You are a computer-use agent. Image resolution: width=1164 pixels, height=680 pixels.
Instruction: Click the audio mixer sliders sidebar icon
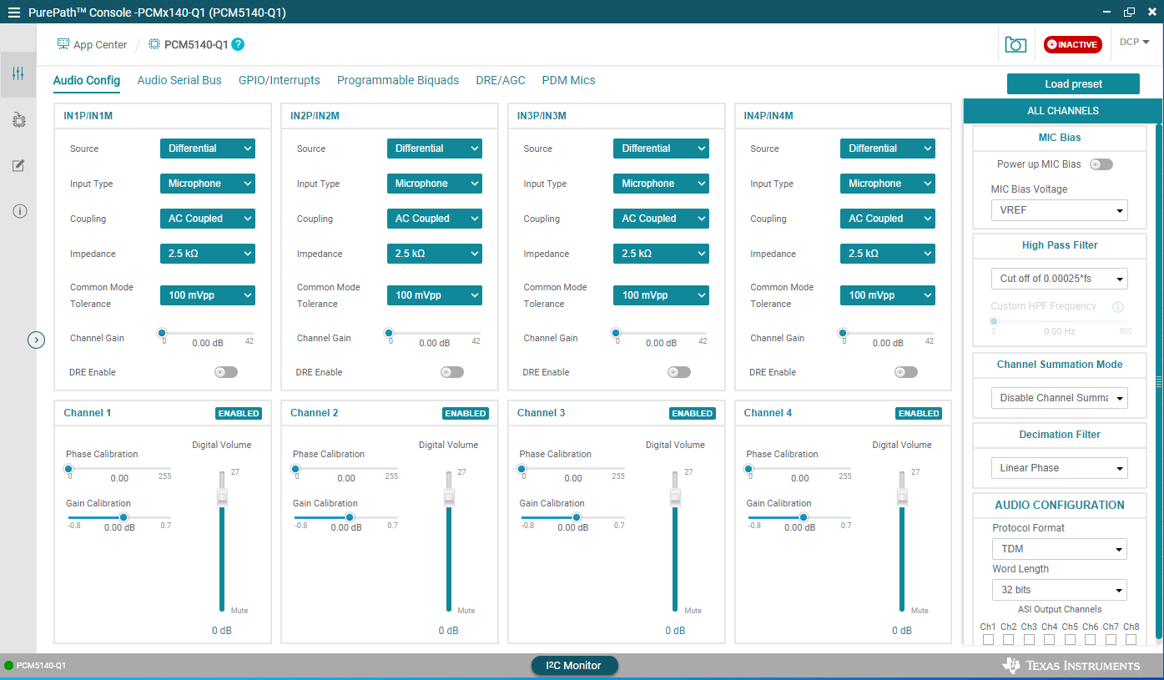point(18,74)
